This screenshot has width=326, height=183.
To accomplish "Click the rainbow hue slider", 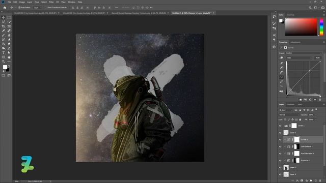I will [x=321, y=27].
